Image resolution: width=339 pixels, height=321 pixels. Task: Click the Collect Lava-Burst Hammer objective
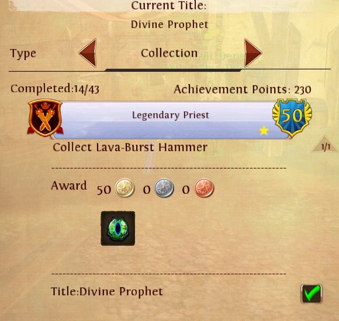(x=130, y=148)
